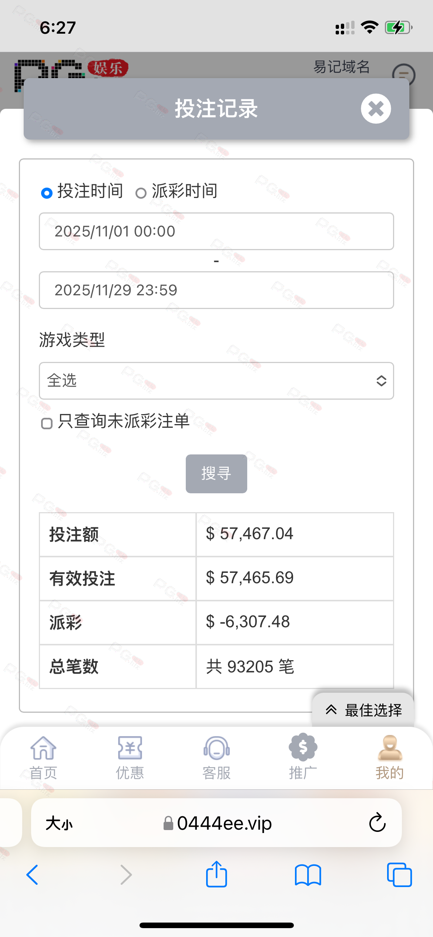
Task: Tap the 推广 dollar badge icon
Action: point(303,748)
